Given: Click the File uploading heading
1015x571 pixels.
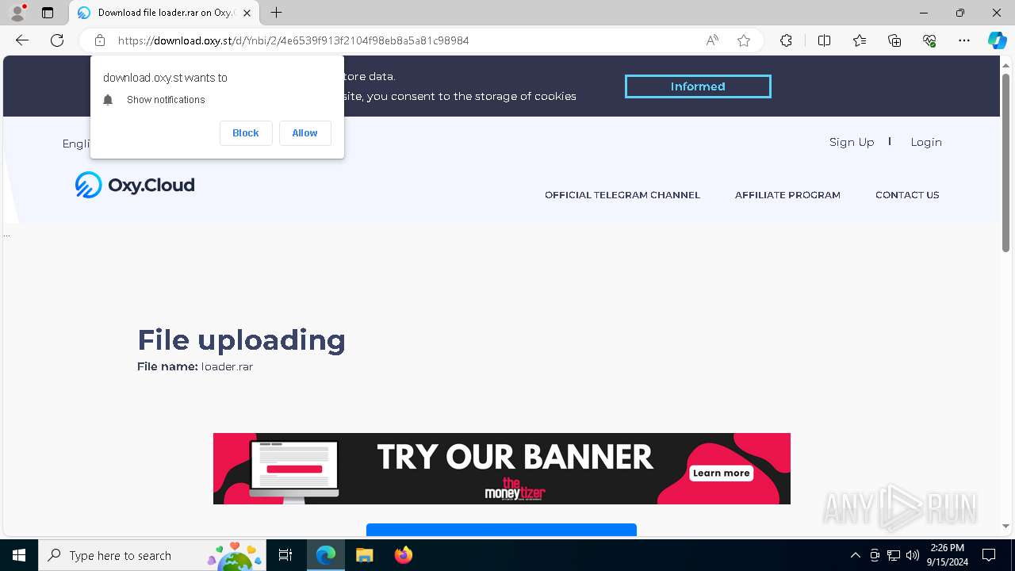Looking at the screenshot, I should 241,339.
